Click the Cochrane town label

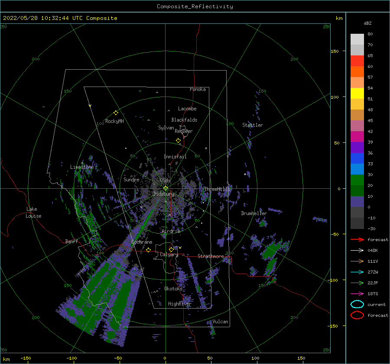click(142, 242)
